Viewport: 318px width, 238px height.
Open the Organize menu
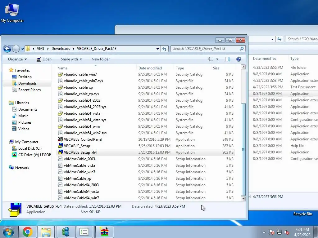(17, 59)
